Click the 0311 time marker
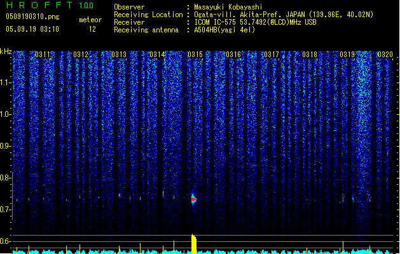The image size is (400, 254). 43,55
